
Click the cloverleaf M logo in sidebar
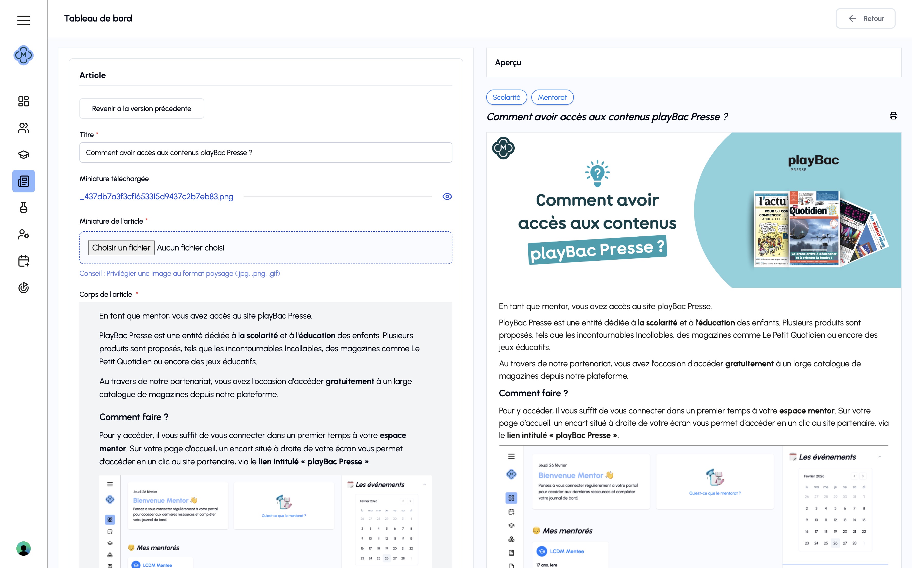(x=23, y=55)
